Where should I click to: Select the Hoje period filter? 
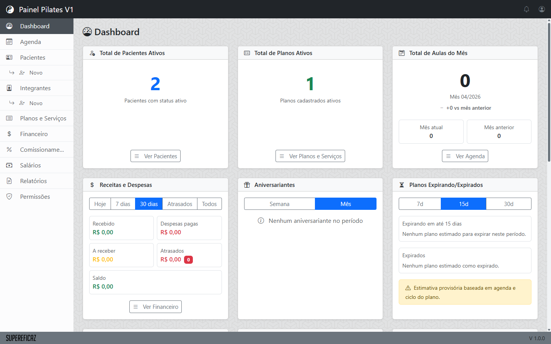[100, 204]
